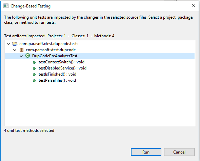
Task: Select the testDisabledService() : void method
Action: pos(62,68)
